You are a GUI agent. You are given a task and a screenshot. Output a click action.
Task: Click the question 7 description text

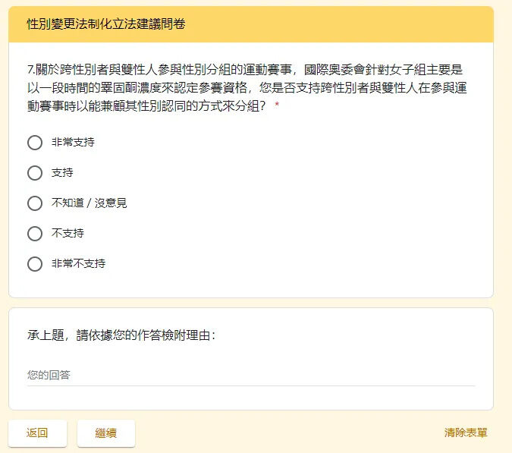pos(247,87)
